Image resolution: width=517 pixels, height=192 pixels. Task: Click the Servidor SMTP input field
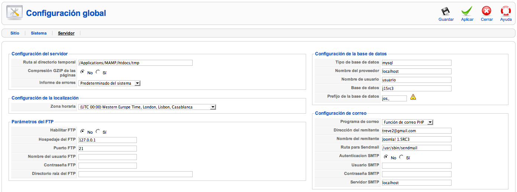(416, 183)
